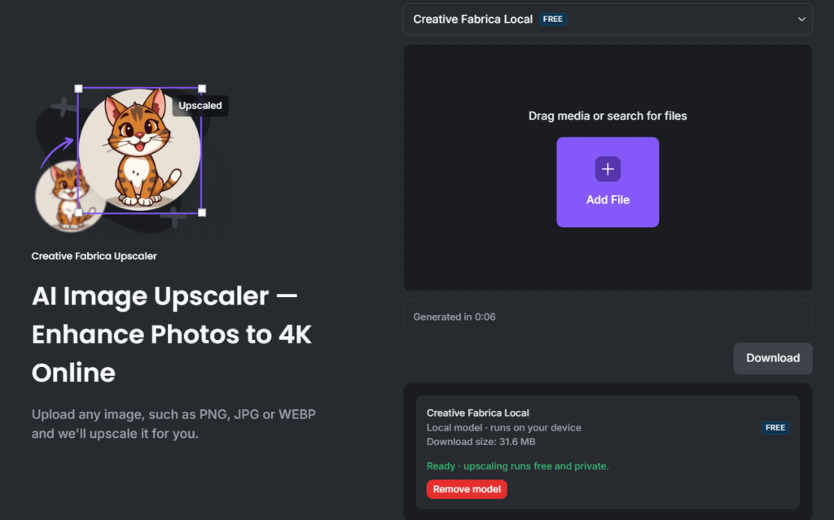The height and width of the screenshot is (520, 834).
Task: Click the Upscaled label tag
Action: 200,105
